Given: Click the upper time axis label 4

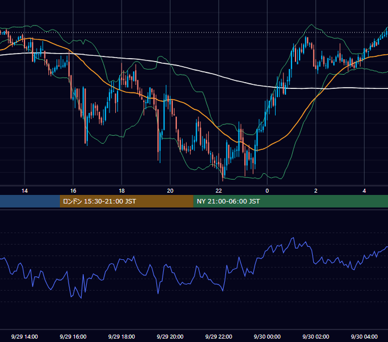Looking at the screenshot, I should click(x=364, y=191).
